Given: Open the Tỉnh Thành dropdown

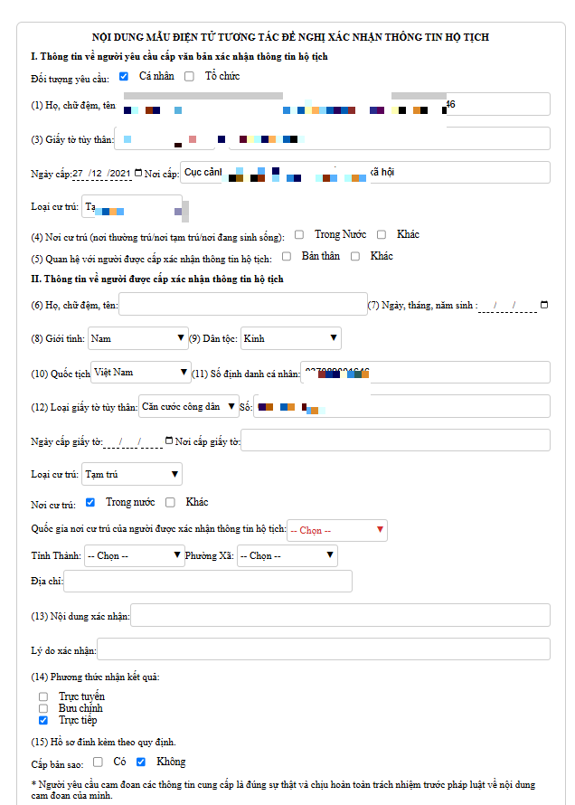Looking at the screenshot, I should tap(135, 555).
